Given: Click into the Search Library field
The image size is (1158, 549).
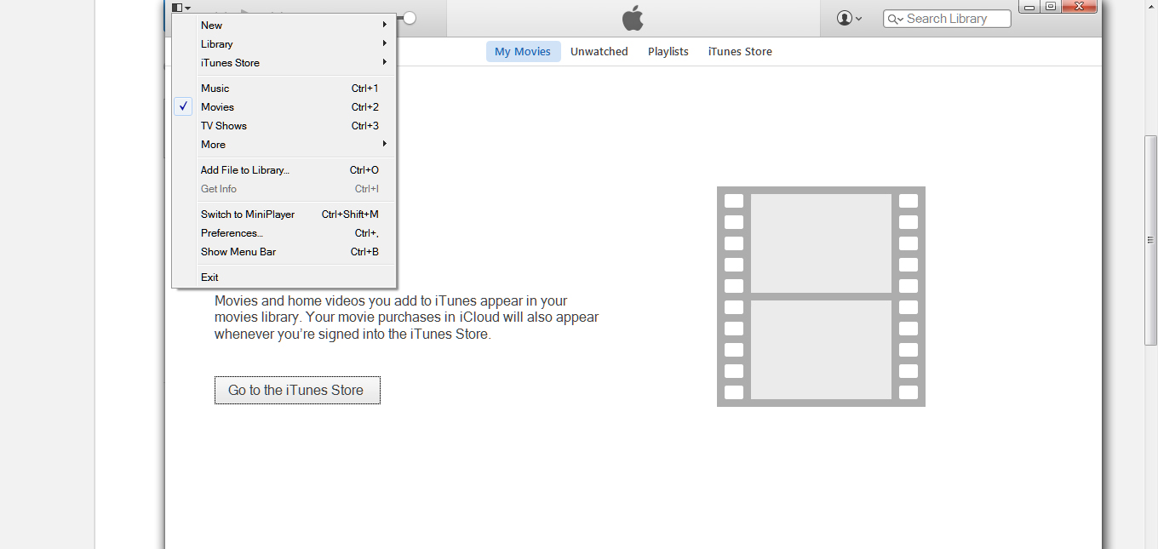Looking at the screenshot, I should pos(947,19).
